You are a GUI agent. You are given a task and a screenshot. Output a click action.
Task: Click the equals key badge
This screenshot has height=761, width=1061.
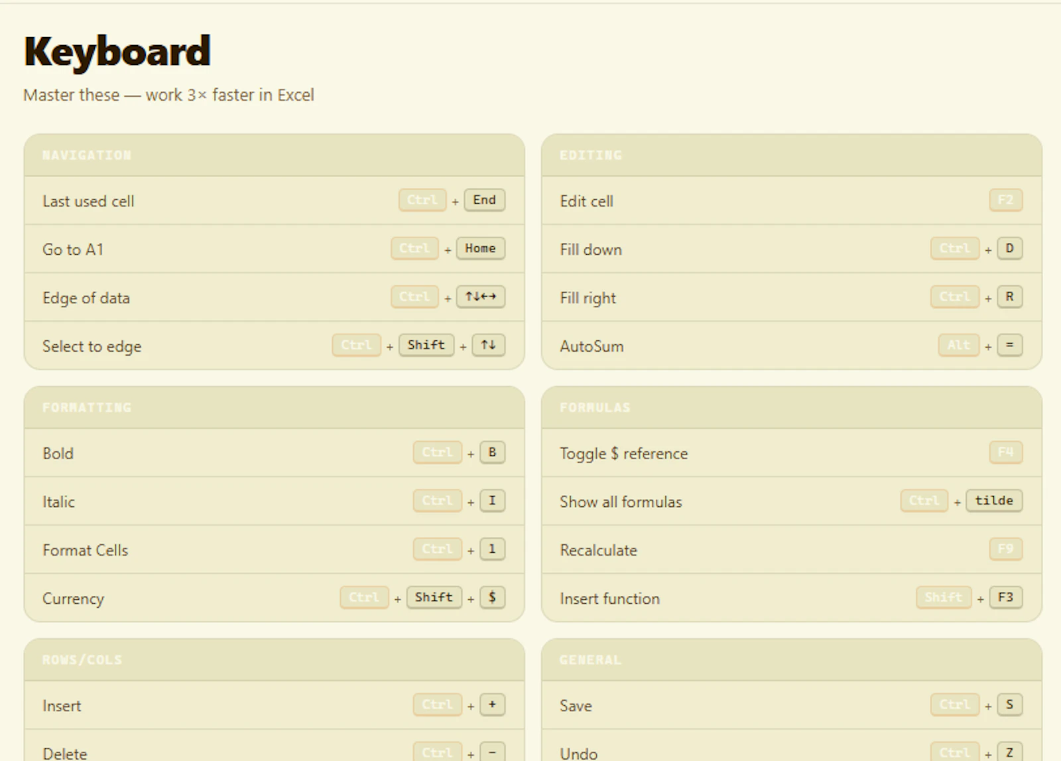pyautogui.click(x=1010, y=345)
